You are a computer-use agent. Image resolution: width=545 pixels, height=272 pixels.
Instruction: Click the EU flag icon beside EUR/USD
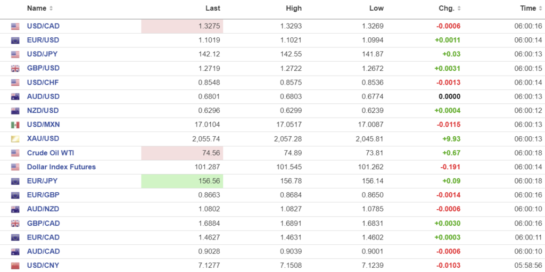coord(15,40)
